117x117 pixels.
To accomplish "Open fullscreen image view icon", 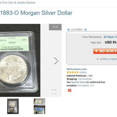I will pos(54,92).
